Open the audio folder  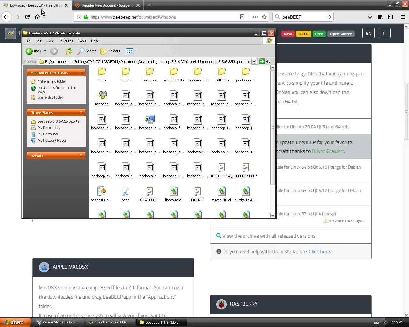tap(102, 75)
